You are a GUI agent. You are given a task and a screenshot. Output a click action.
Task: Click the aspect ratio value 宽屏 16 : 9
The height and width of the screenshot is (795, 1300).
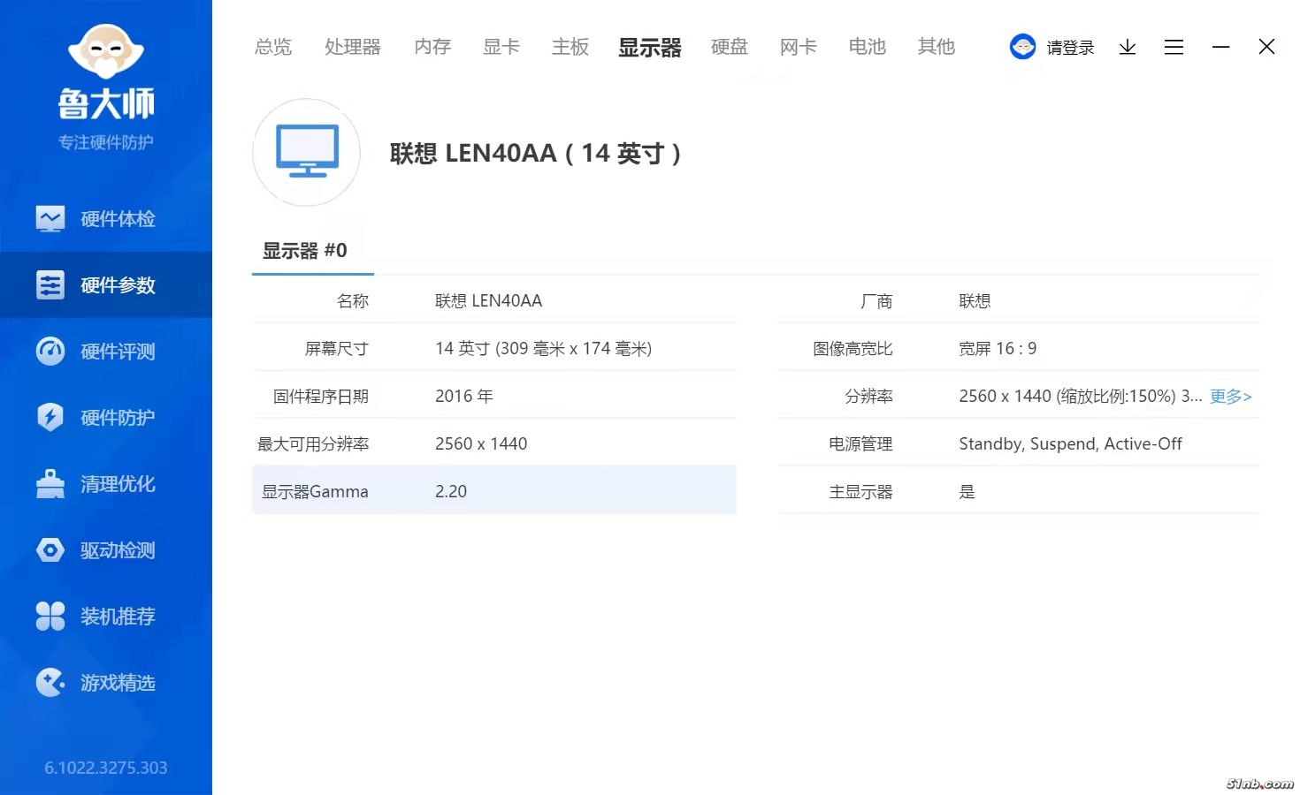tap(998, 349)
